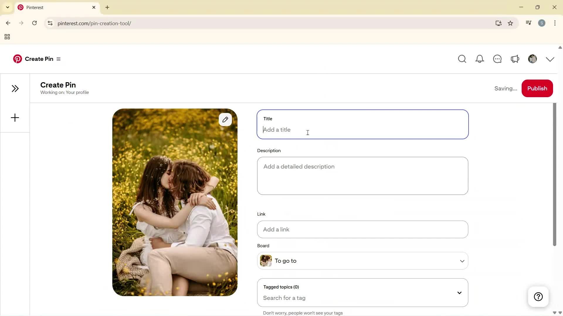The height and width of the screenshot is (316, 563).
Task: Edit the pin image with the pencil icon
Action: click(x=225, y=119)
